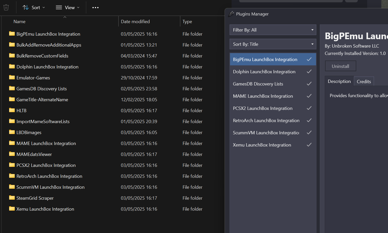Select the BigPEmu LaunchBox Integration folder name
The height and width of the screenshot is (233, 388).
[48, 34]
